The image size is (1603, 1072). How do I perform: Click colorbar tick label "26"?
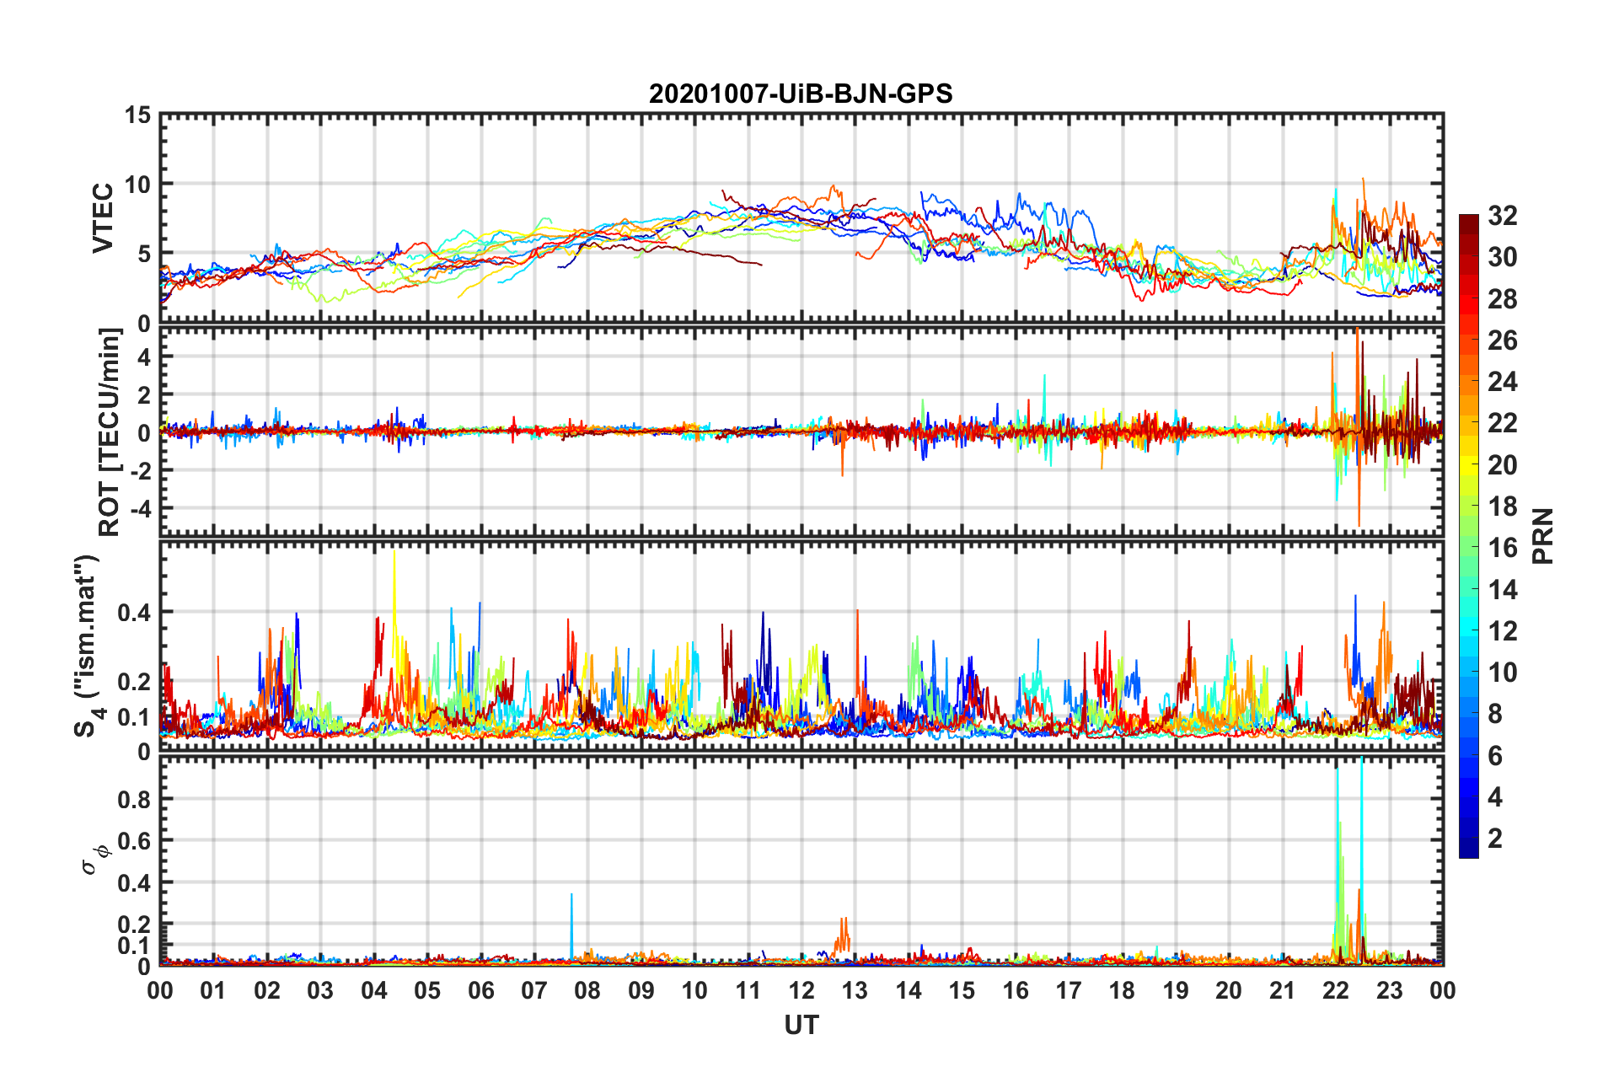(x=1502, y=340)
